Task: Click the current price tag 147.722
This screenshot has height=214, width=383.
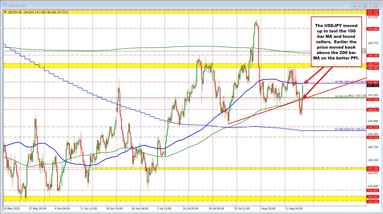Action: [x=372, y=86]
